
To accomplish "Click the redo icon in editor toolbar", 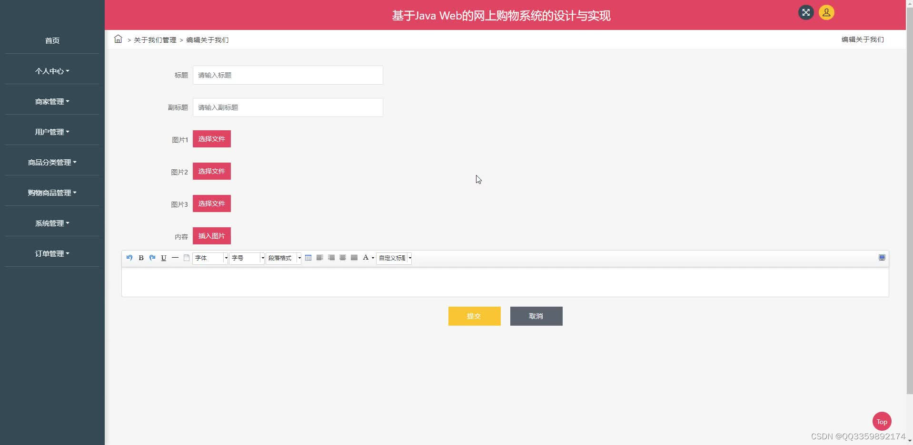I will pos(152,258).
